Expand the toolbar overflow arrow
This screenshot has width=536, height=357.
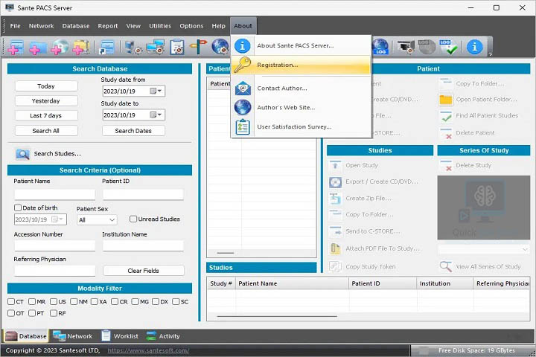490,54
